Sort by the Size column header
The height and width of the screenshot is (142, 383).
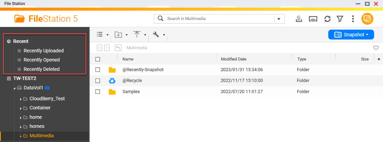[x=365, y=59]
